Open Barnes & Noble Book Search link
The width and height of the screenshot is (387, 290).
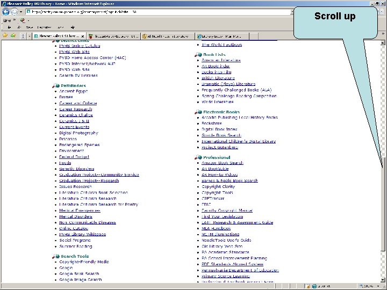(x=230, y=180)
